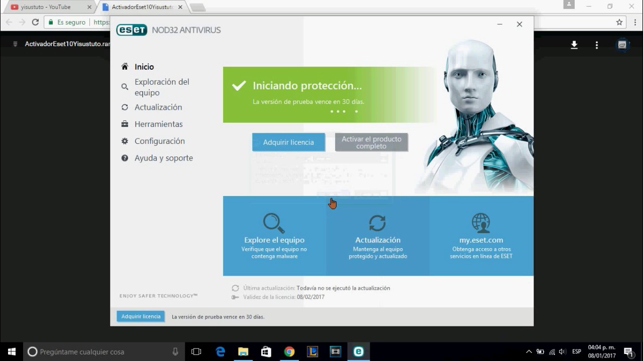
Task: Open the three-dot menu in the viewer toolbar
Action: pyautogui.click(x=597, y=45)
